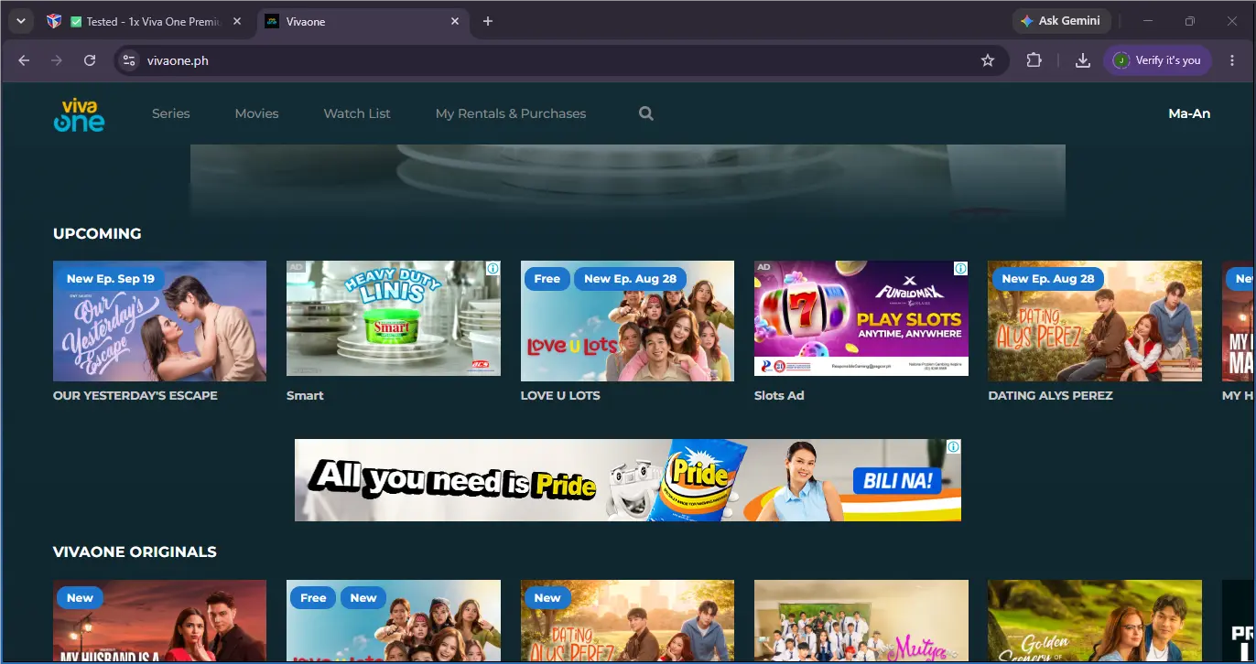This screenshot has height=664, width=1256.
Task: Open the Golden Scenery originals thumbnail
Action: pos(1095,622)
